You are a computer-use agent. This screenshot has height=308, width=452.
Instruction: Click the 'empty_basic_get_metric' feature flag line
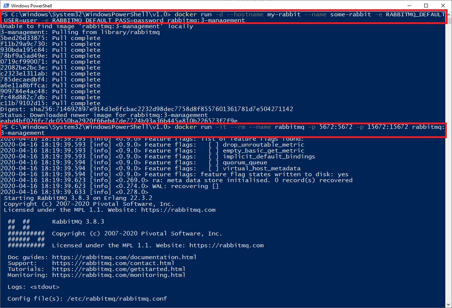[152, 151]
